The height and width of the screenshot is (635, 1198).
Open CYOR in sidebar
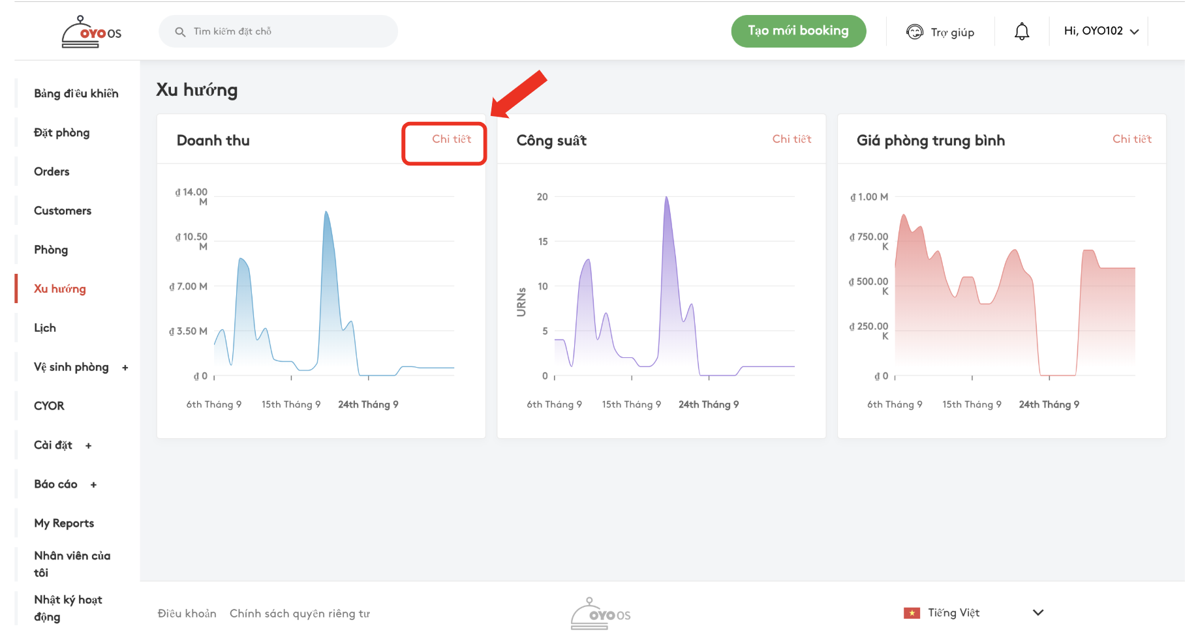[49, 406]
